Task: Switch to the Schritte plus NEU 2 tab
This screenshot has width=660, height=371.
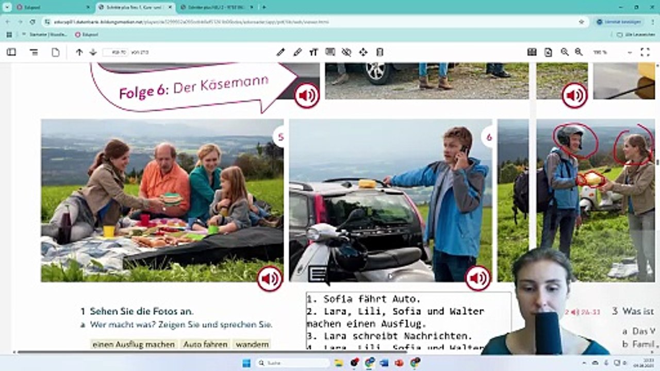Action: click(x=217, y=7)
